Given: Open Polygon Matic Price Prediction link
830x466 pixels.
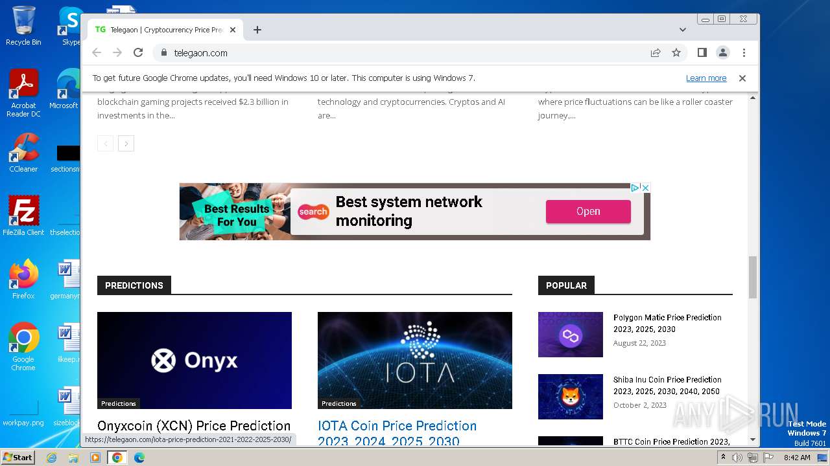Looking at the screenshot, I should (x=667, y=323).
